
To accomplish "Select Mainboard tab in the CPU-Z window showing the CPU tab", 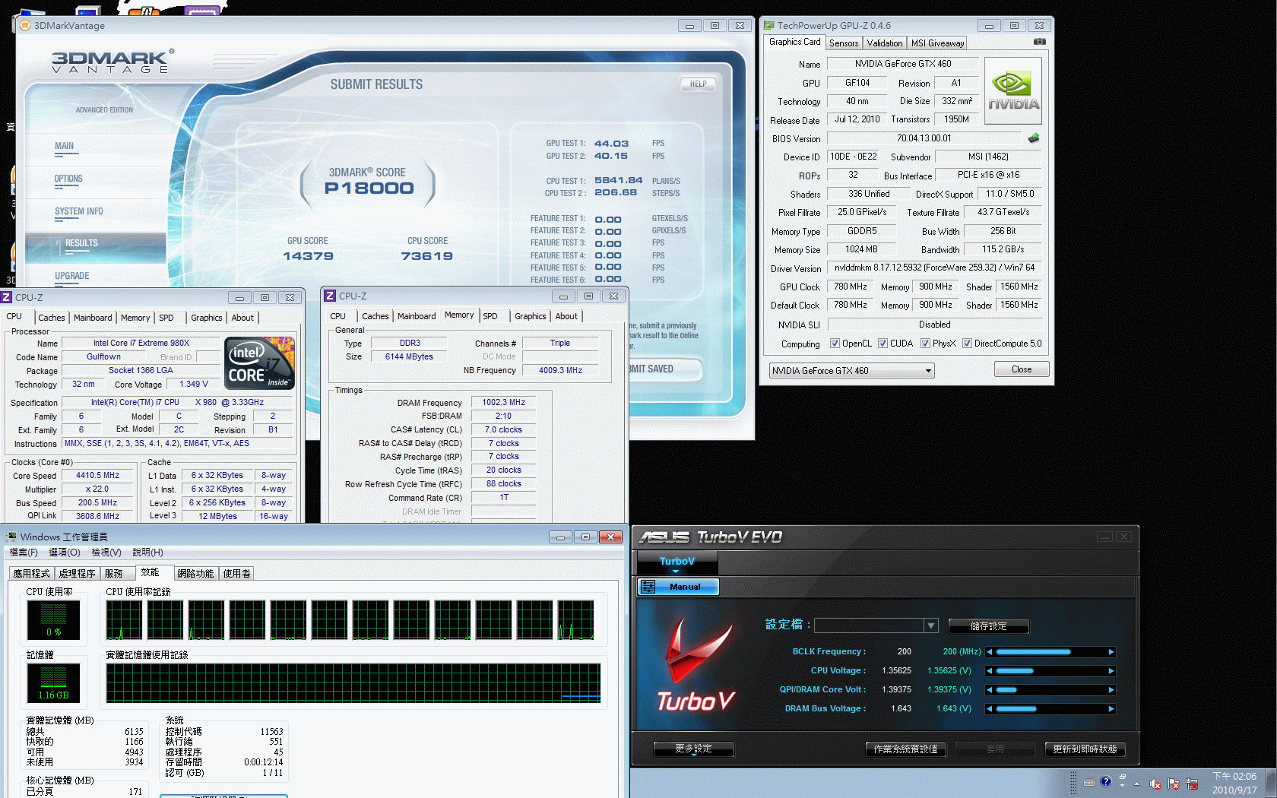I will 93,318.
